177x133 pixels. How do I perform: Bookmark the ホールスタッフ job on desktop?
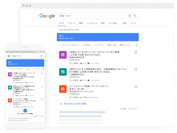click(136, 86)
